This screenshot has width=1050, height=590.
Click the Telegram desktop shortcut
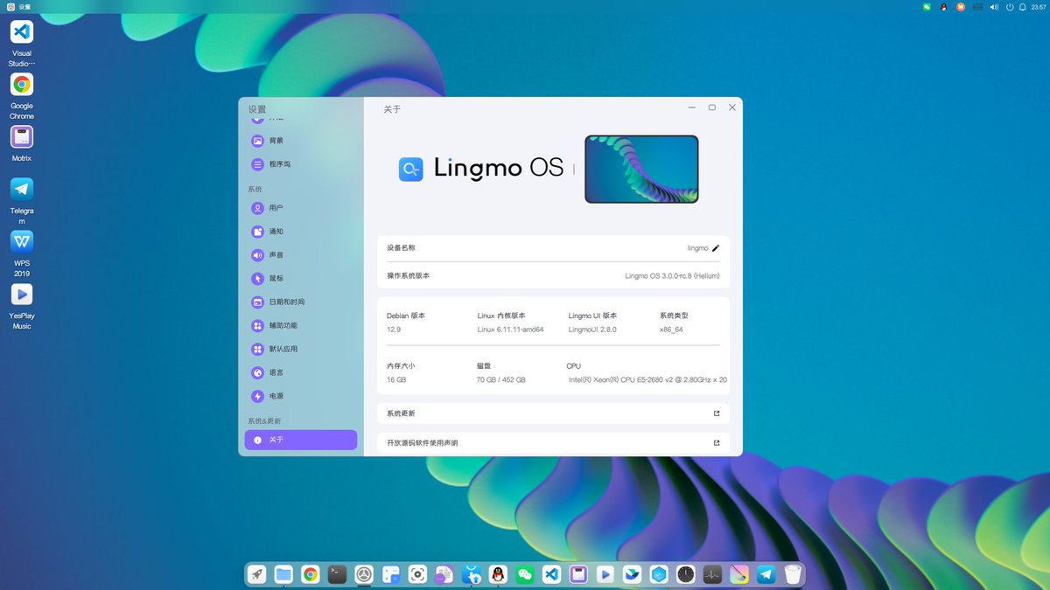pyautogui.click(x=22, y=201)
